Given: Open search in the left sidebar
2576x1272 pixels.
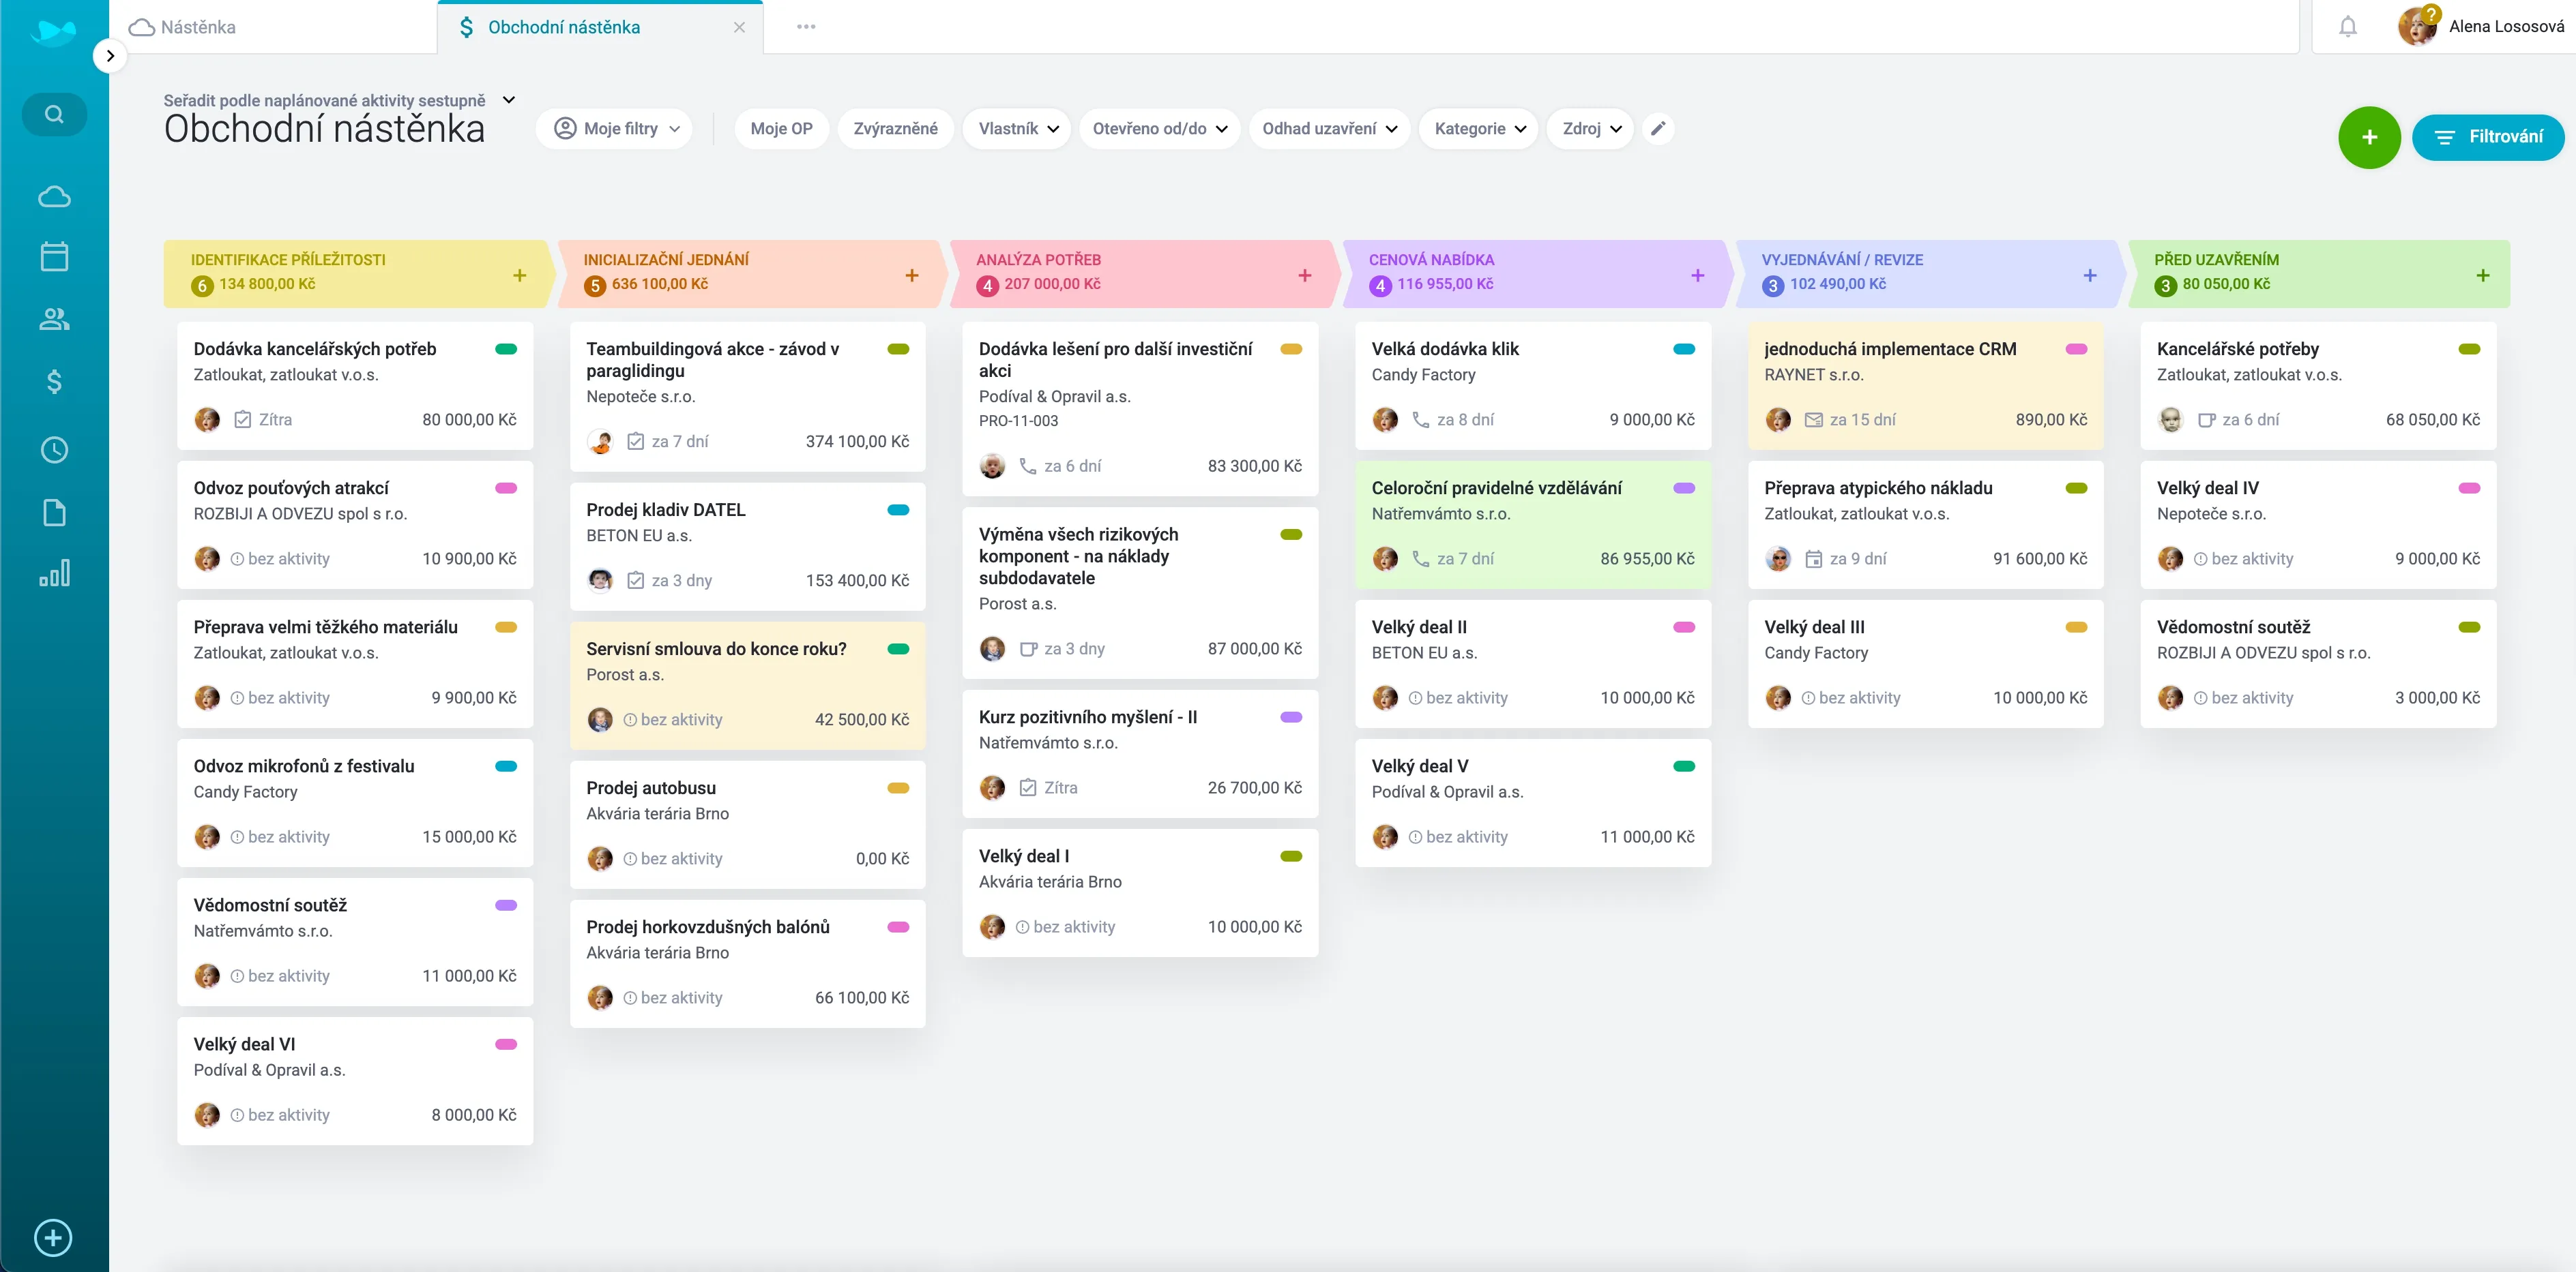Looking at the screenshot, I should click(54, 113).
